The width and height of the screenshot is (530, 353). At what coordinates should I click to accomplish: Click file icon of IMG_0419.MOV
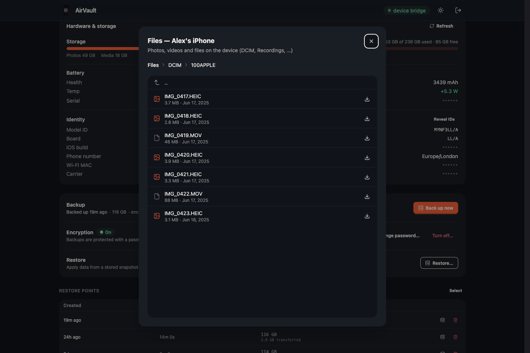157,138
